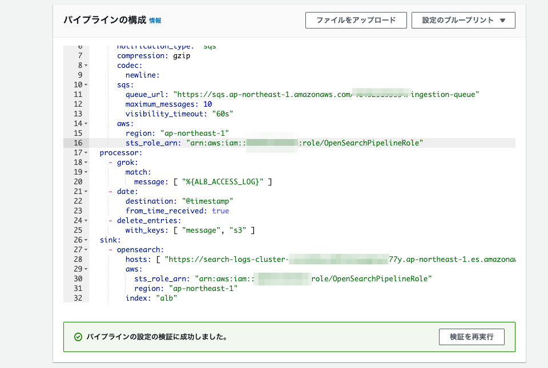Image resolution: width=548 pixels, height=368 pixels.
Task: Collapse the sink section on line 26
Action: pos(87,240)
